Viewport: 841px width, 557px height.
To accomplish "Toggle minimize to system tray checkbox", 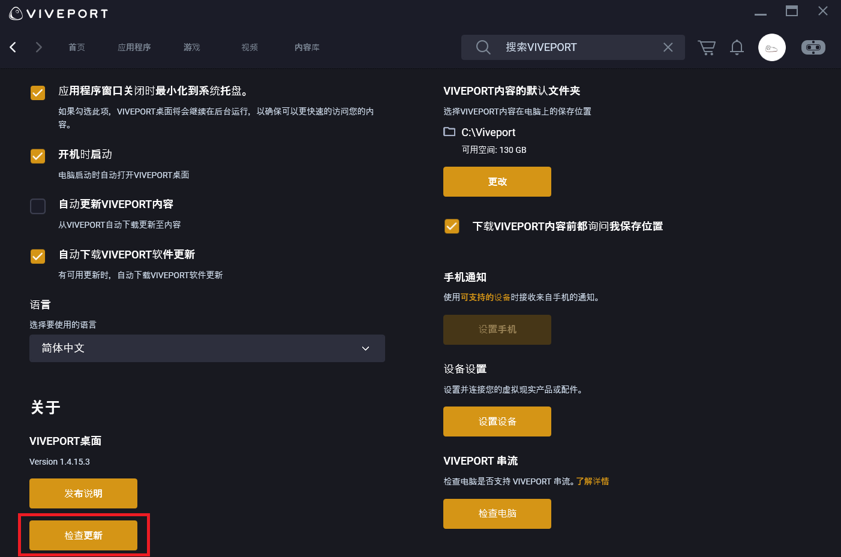I will point(38,92).
